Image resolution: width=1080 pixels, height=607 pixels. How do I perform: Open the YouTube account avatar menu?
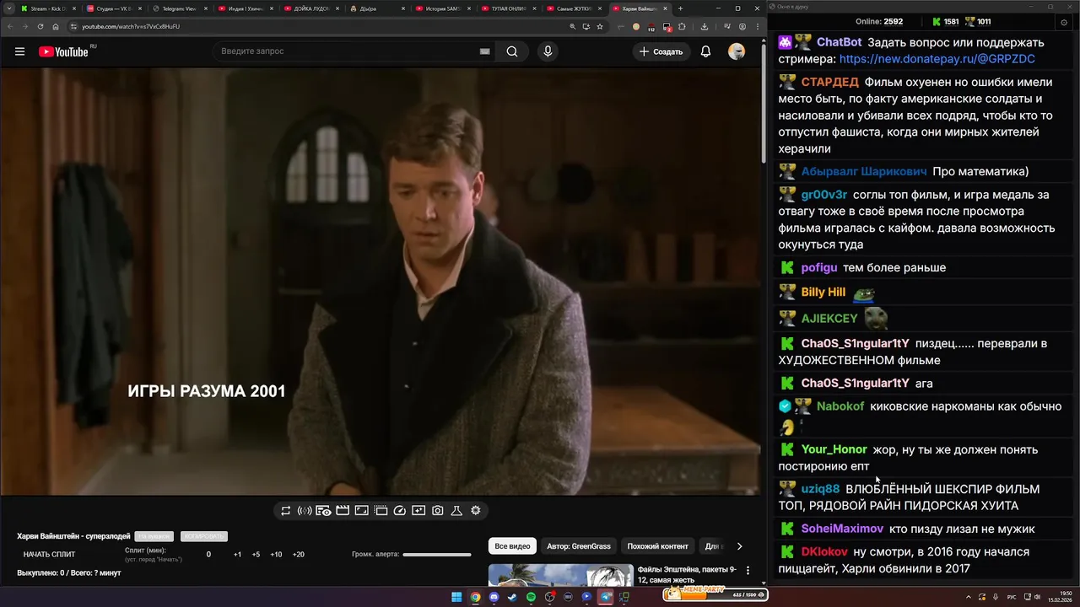click(737, 51)
